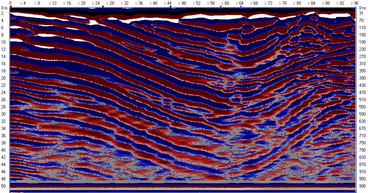Click depth axis label '34' on left

click(3, 128)
